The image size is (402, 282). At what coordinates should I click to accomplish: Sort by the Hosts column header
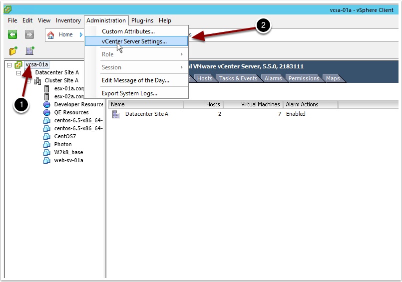click(203, 104)
